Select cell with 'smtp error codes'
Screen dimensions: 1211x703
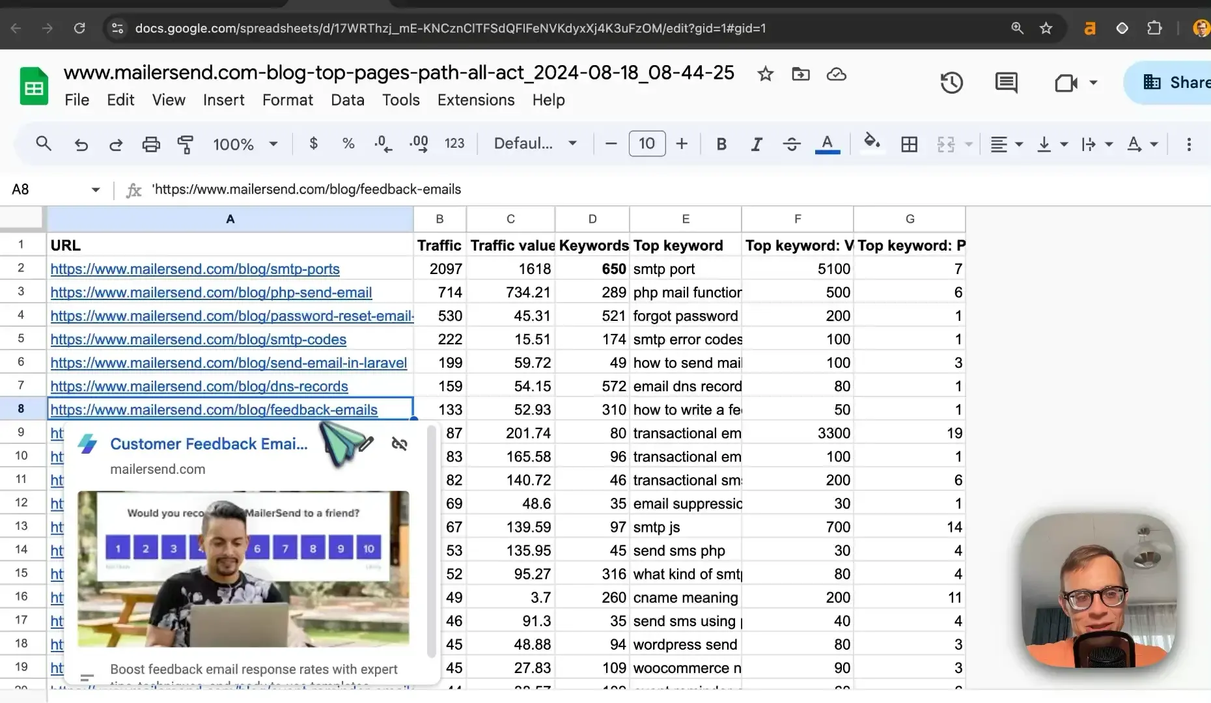pyautogui.click(x=686, y=339)
